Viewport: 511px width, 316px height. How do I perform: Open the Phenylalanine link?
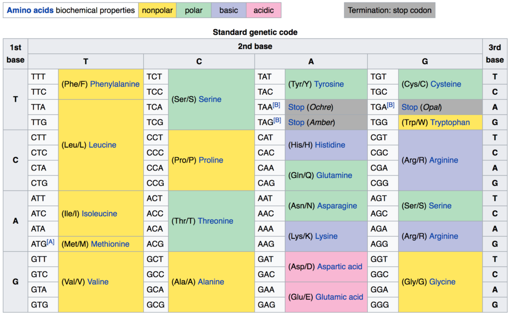point(115,84)
